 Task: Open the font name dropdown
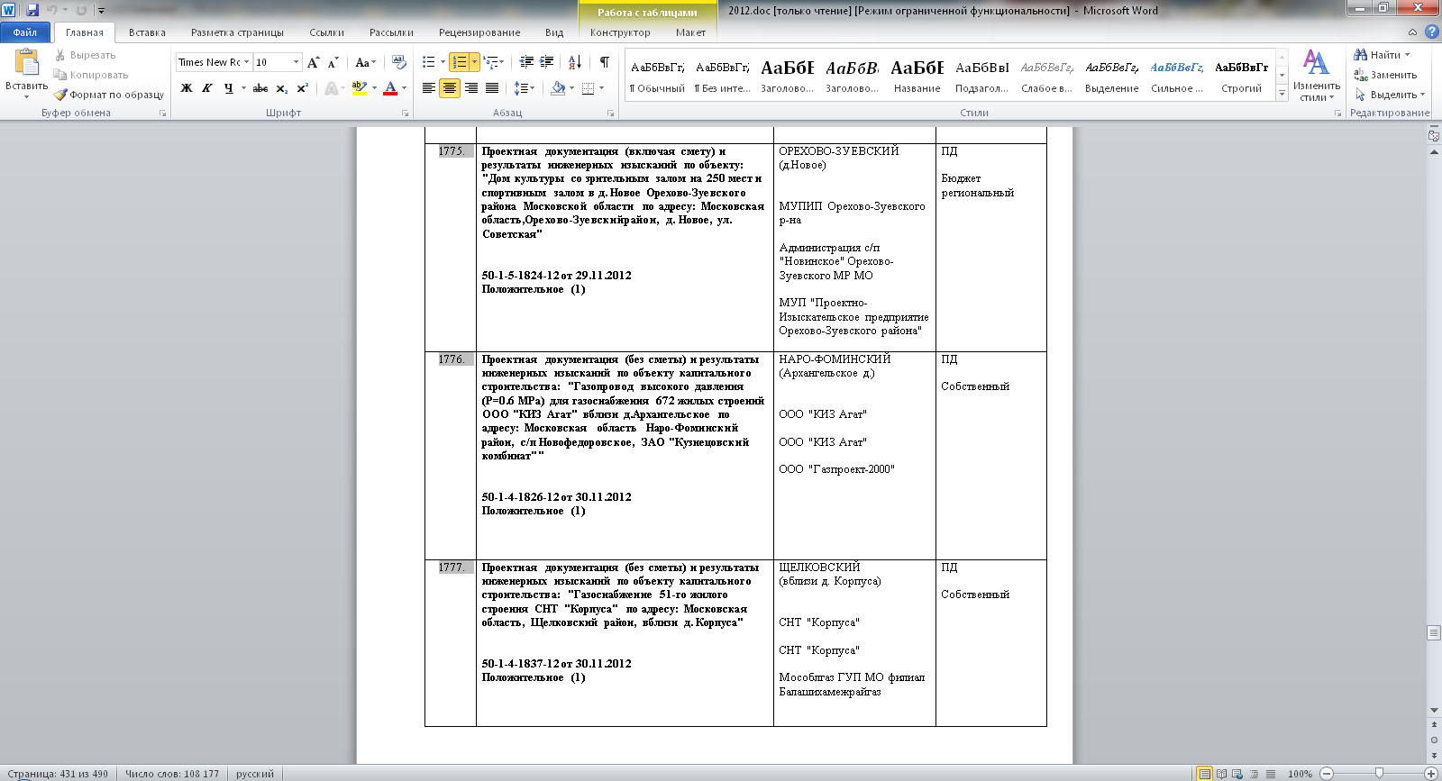click(x=246, y=62)
